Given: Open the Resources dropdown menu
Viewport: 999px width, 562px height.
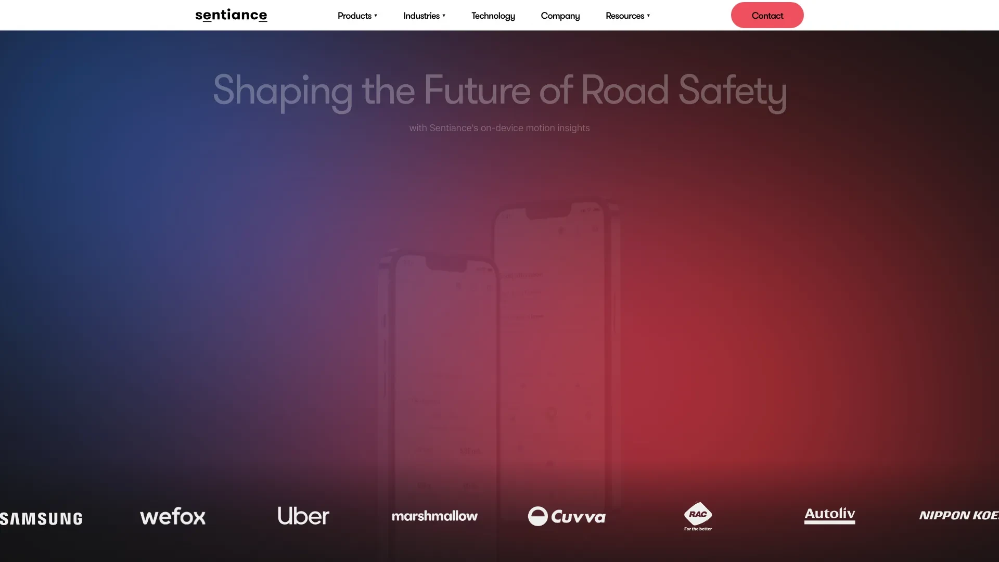Looking at the screenshot, I should (627, 15).
